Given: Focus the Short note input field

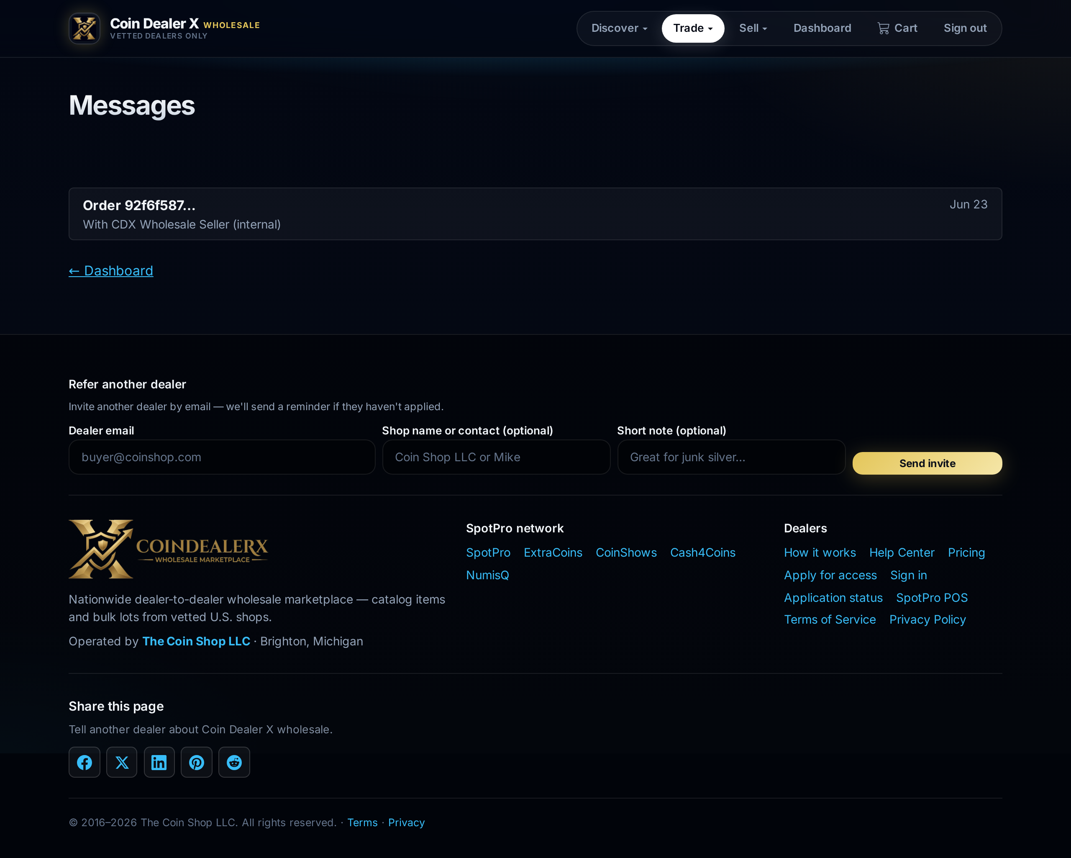Looking at the screenshot, I should click(x=731, y=457).
